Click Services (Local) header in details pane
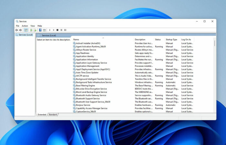Image resolution: width=226 pixels, height=145 pixels. click(x=49, y=35)
